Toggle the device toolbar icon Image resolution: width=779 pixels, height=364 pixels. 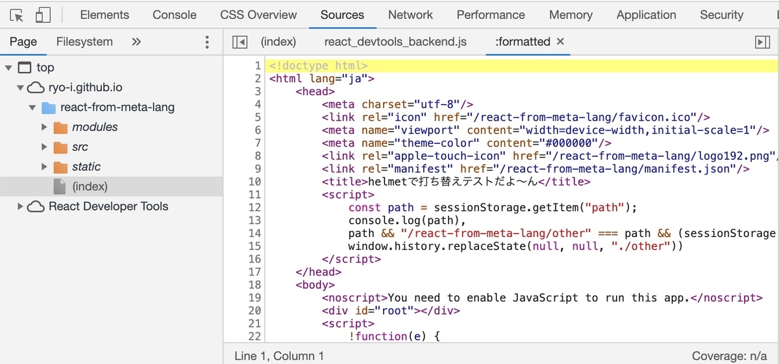click(43, 15)
